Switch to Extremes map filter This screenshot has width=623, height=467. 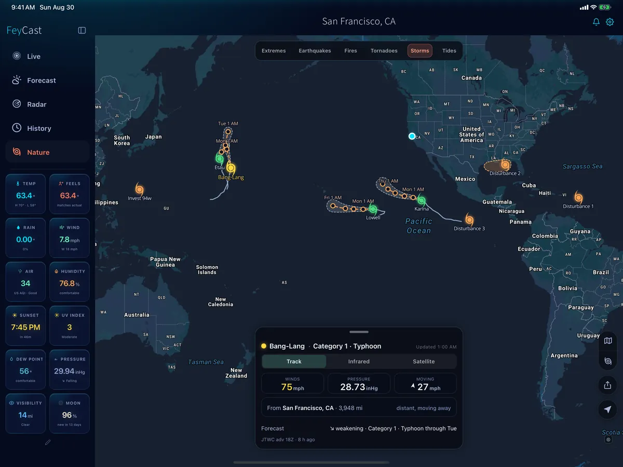tap(274, 51)
